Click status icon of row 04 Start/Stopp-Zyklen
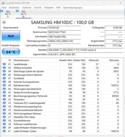125x137 pixels. [4, 71]
